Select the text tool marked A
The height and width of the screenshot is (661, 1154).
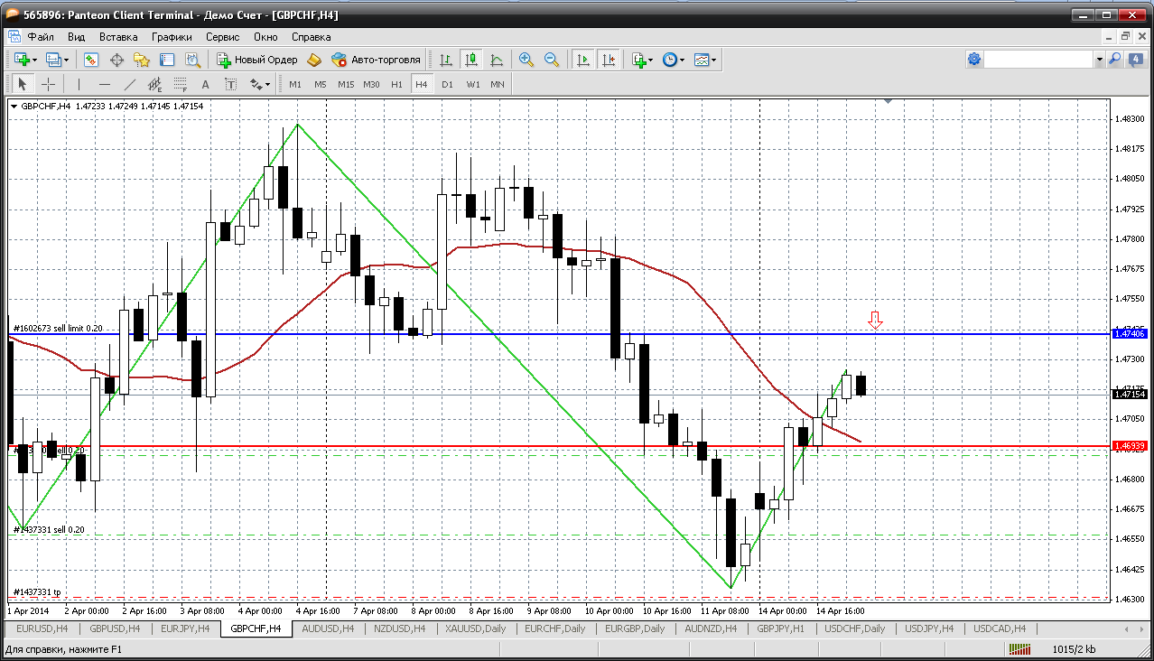click(206, 84)
